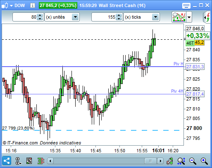
Task: Select the 27 799 (23,60%) Fibonacci label
Action: pyautogui.click(x=18, y=128)
